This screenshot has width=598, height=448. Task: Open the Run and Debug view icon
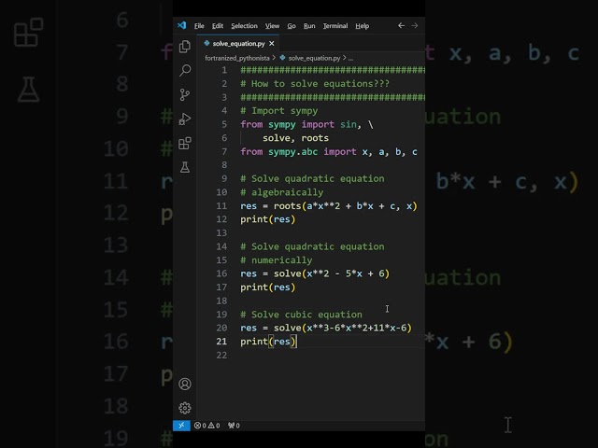point(185,119)
